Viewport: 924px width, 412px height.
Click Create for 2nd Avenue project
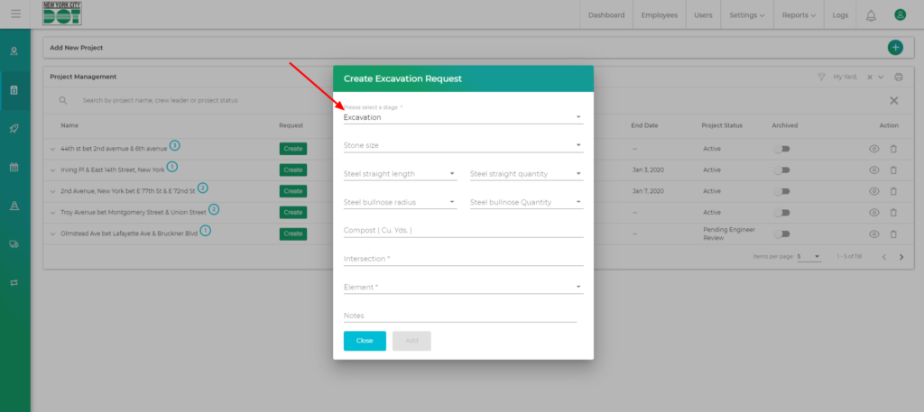tap(292, 191)
